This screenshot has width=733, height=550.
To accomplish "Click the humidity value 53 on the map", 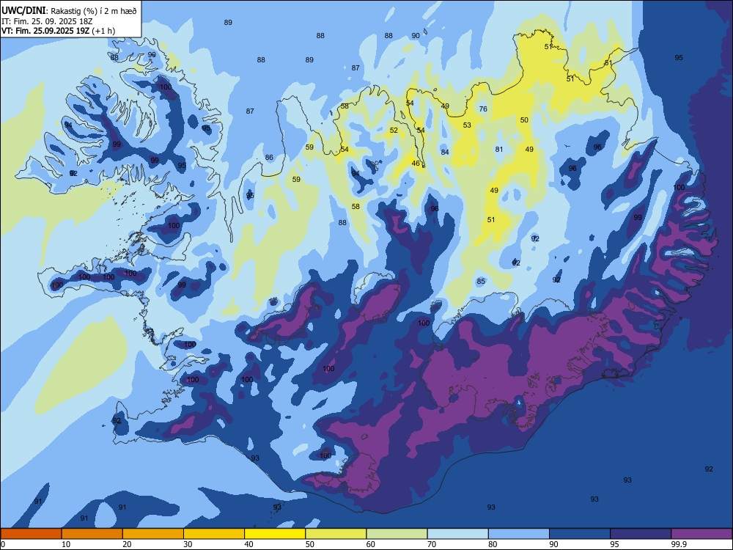I will (x=467, y=125).
